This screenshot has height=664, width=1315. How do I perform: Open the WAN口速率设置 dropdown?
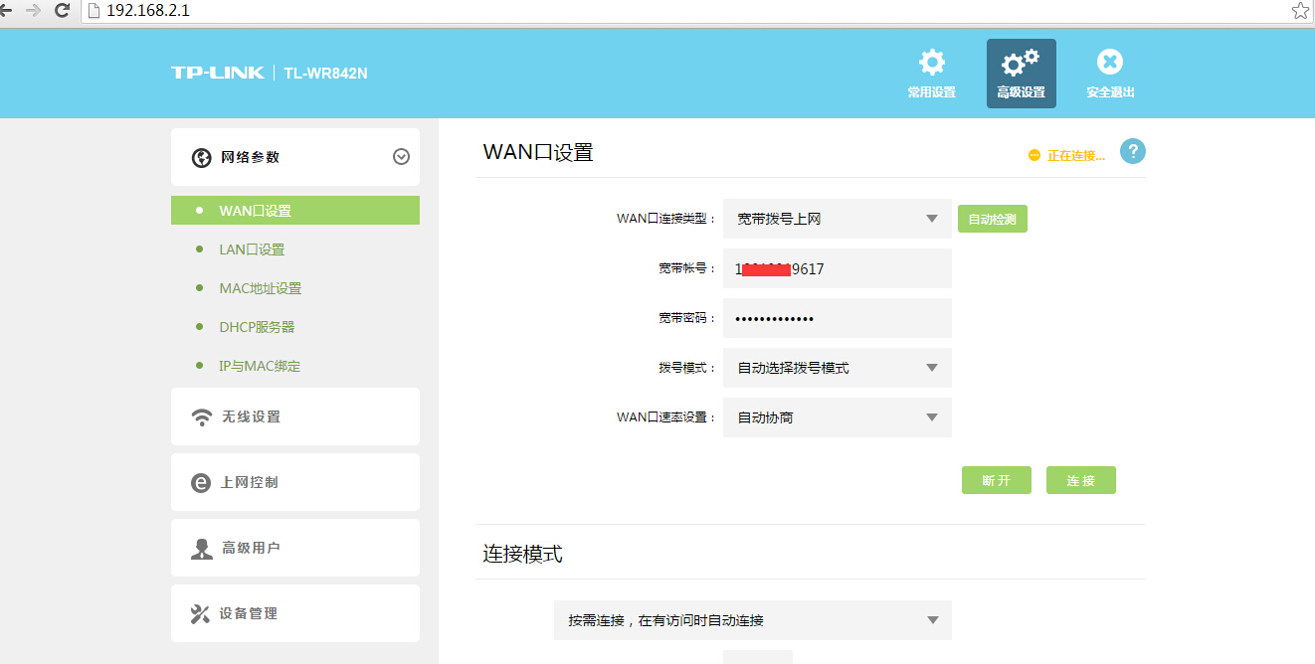click(838, 417)
